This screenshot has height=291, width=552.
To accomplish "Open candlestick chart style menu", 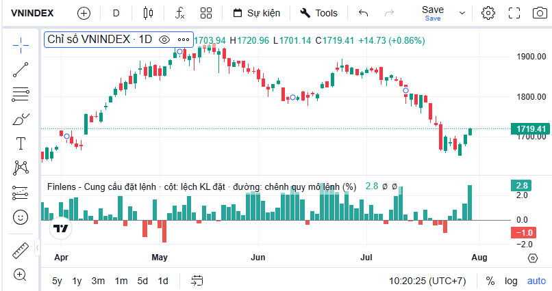I will coord(148,14).
